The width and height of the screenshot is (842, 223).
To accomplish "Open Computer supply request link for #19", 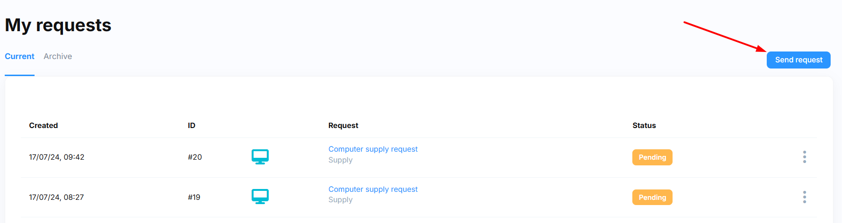I will pyautogui.click(x=373, y=189).
